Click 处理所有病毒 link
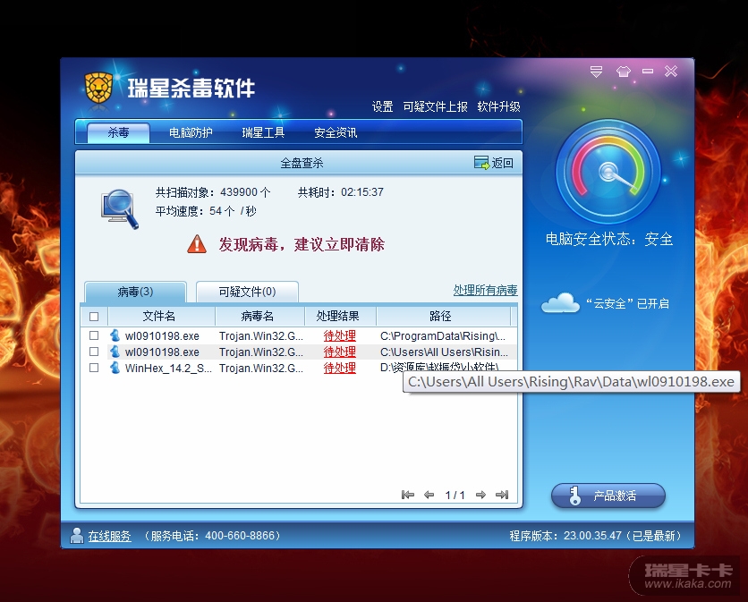Image resolution: width=748 pixels, height=602 pixels. [x=485, y=290]
